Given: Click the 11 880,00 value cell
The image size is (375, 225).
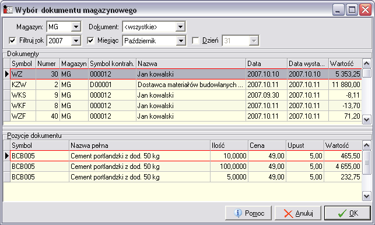Looking at the screenshot, I should pos(345,85).
